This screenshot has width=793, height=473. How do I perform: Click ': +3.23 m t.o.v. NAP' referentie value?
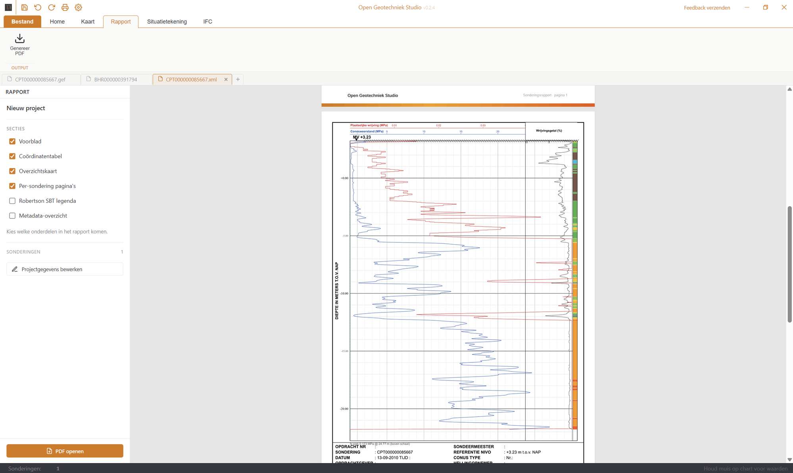coord(522,452)
